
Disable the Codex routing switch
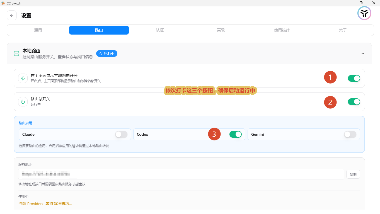(x=236, y=134)
